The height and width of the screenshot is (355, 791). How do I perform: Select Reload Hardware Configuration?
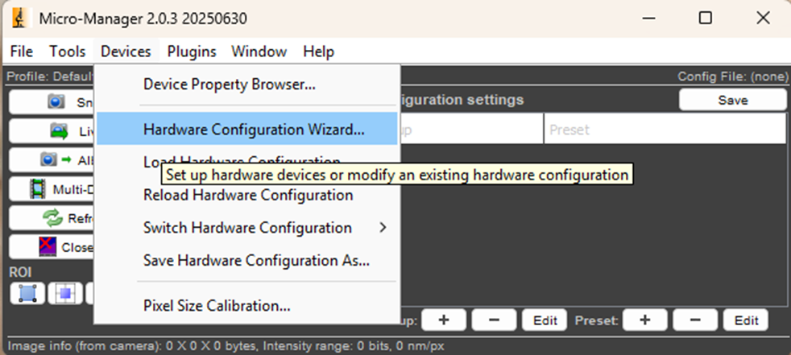click(x=248, y=195)
